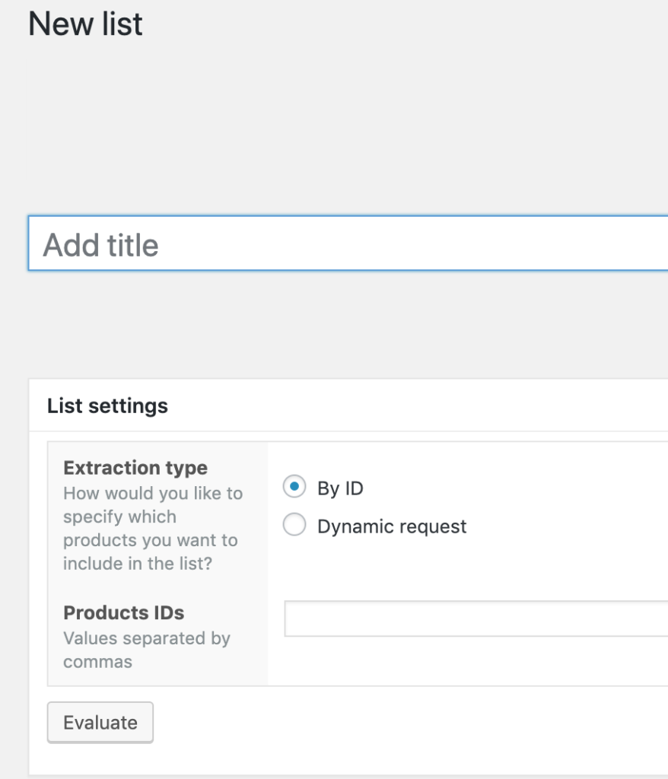Image resolution: width=668 pixels, height=779 pixels.
Task: Click the "List settings" title text
Action: 107,406
